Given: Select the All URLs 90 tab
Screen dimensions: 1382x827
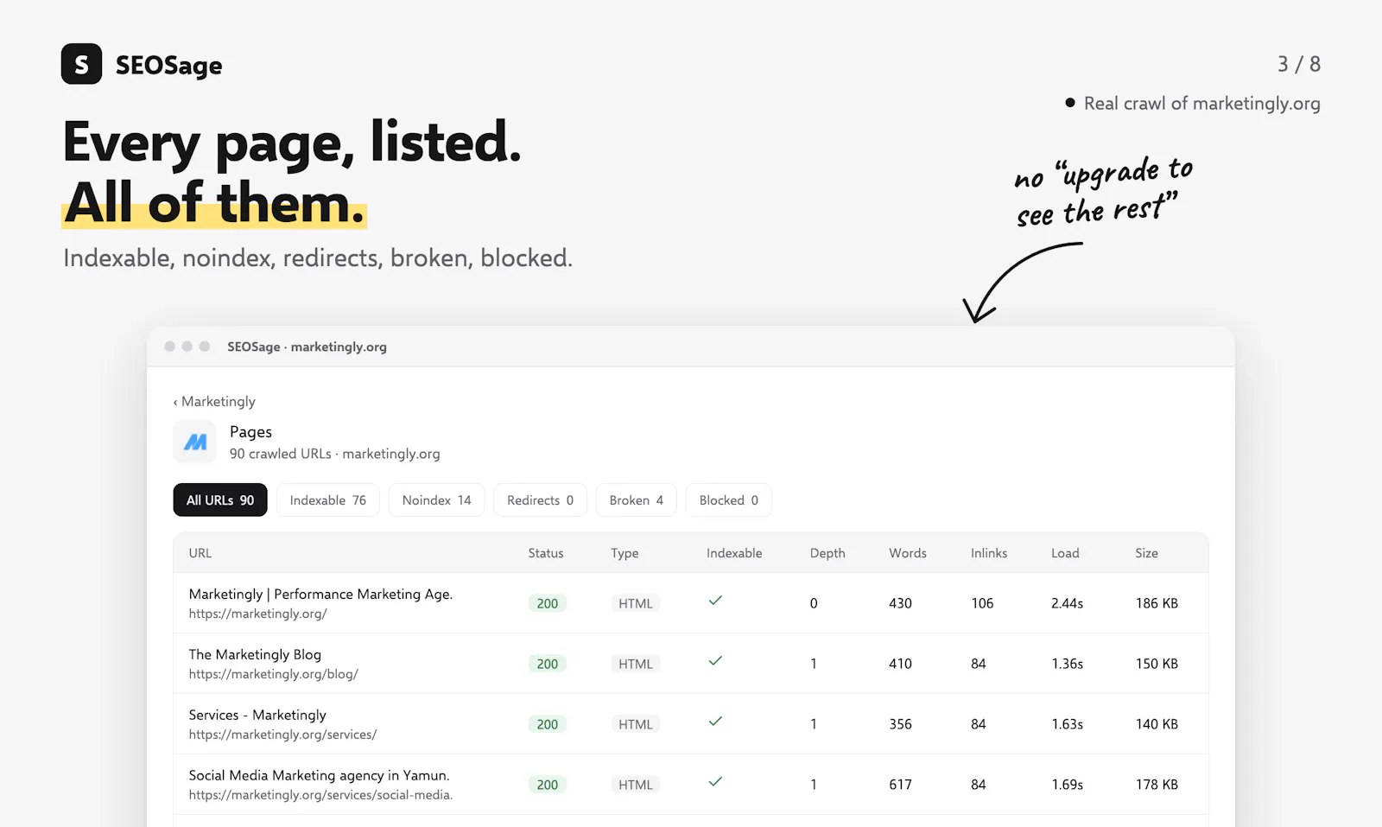Looking at the screenshot, I should click(x=220, y=500).
